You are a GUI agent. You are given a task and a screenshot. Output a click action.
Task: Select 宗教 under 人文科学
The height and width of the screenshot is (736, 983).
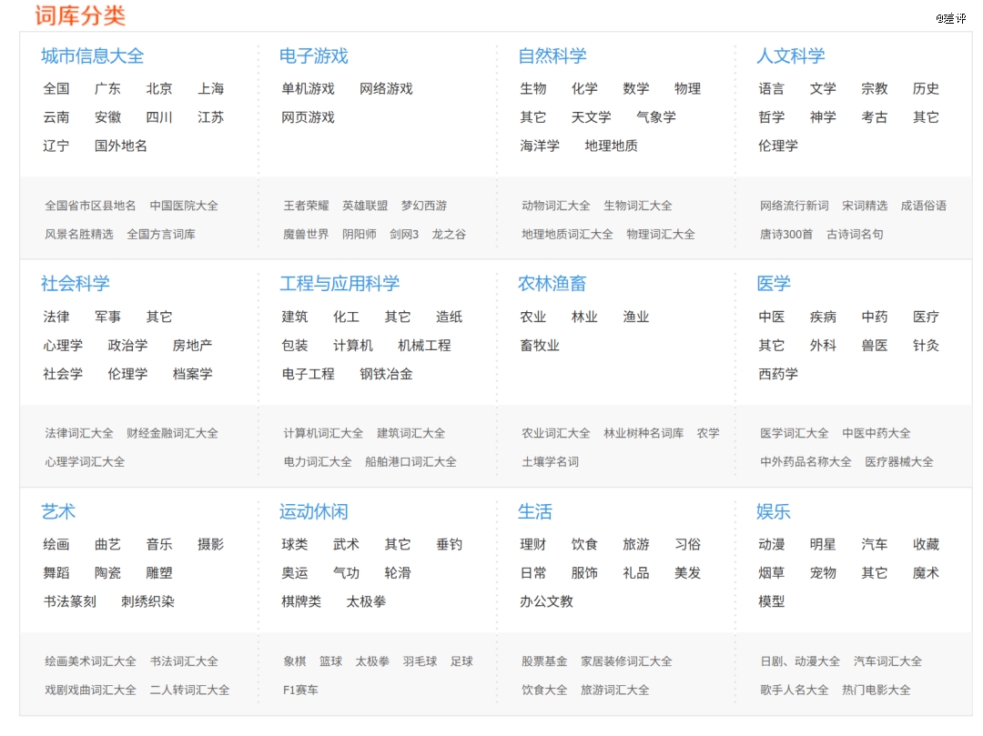point(874,89)
